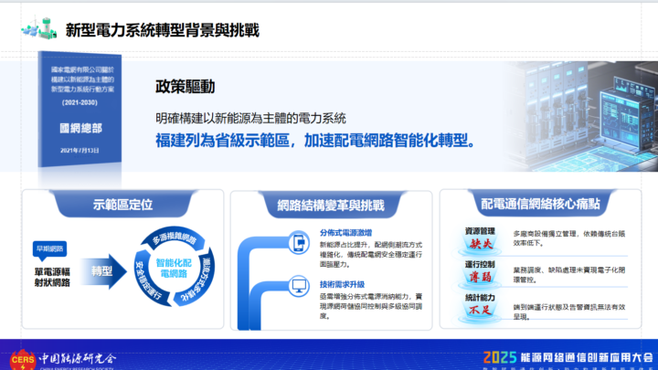Select the 示範區定位 panel header
This screenshot has width=658, height=370.
coord(122,204)
